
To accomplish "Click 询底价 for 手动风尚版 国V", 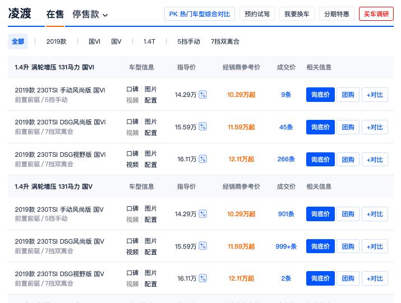I will pos(320,214).
